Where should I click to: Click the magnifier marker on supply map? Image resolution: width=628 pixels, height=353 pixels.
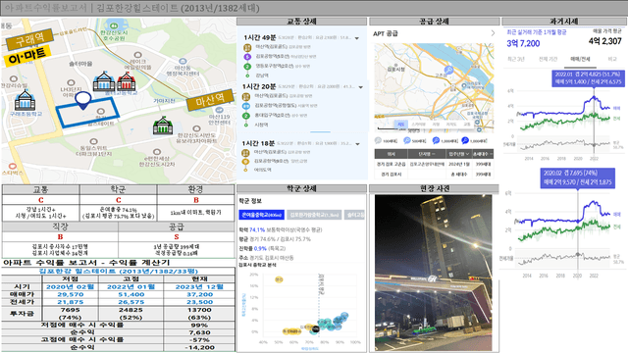click(448, 71)
